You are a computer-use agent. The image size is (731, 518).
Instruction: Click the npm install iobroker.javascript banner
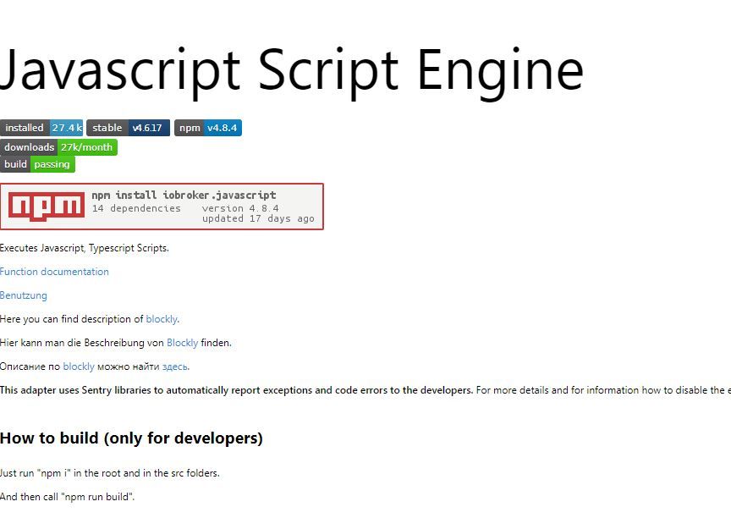coord(162,207)
